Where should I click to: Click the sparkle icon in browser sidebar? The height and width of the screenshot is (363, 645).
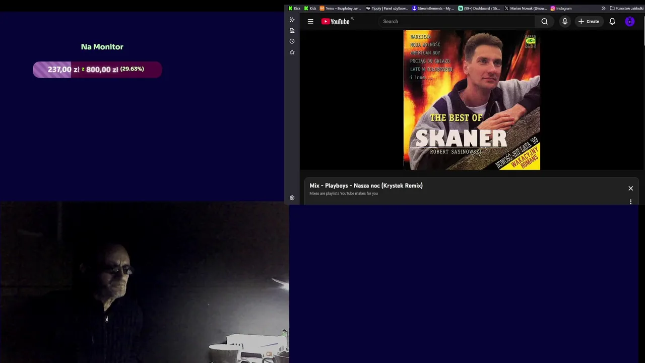pyautogui.click(x=292, y=20)
